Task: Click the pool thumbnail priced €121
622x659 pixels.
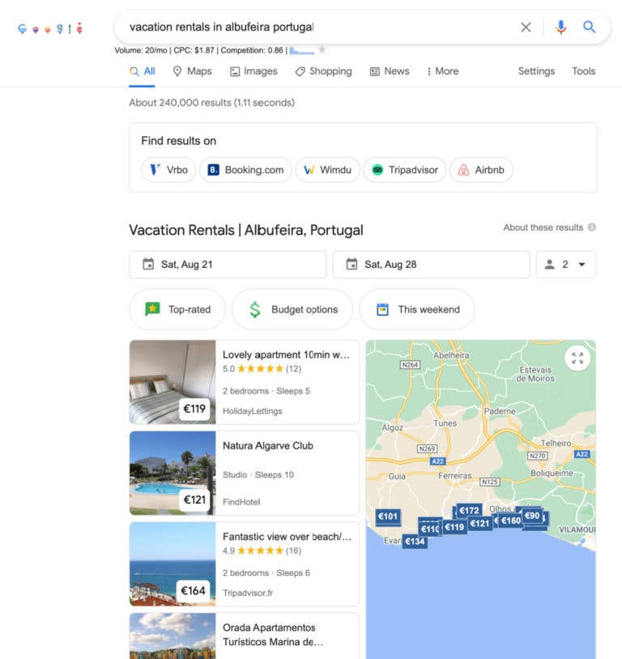Action: (x=173, y=474)
